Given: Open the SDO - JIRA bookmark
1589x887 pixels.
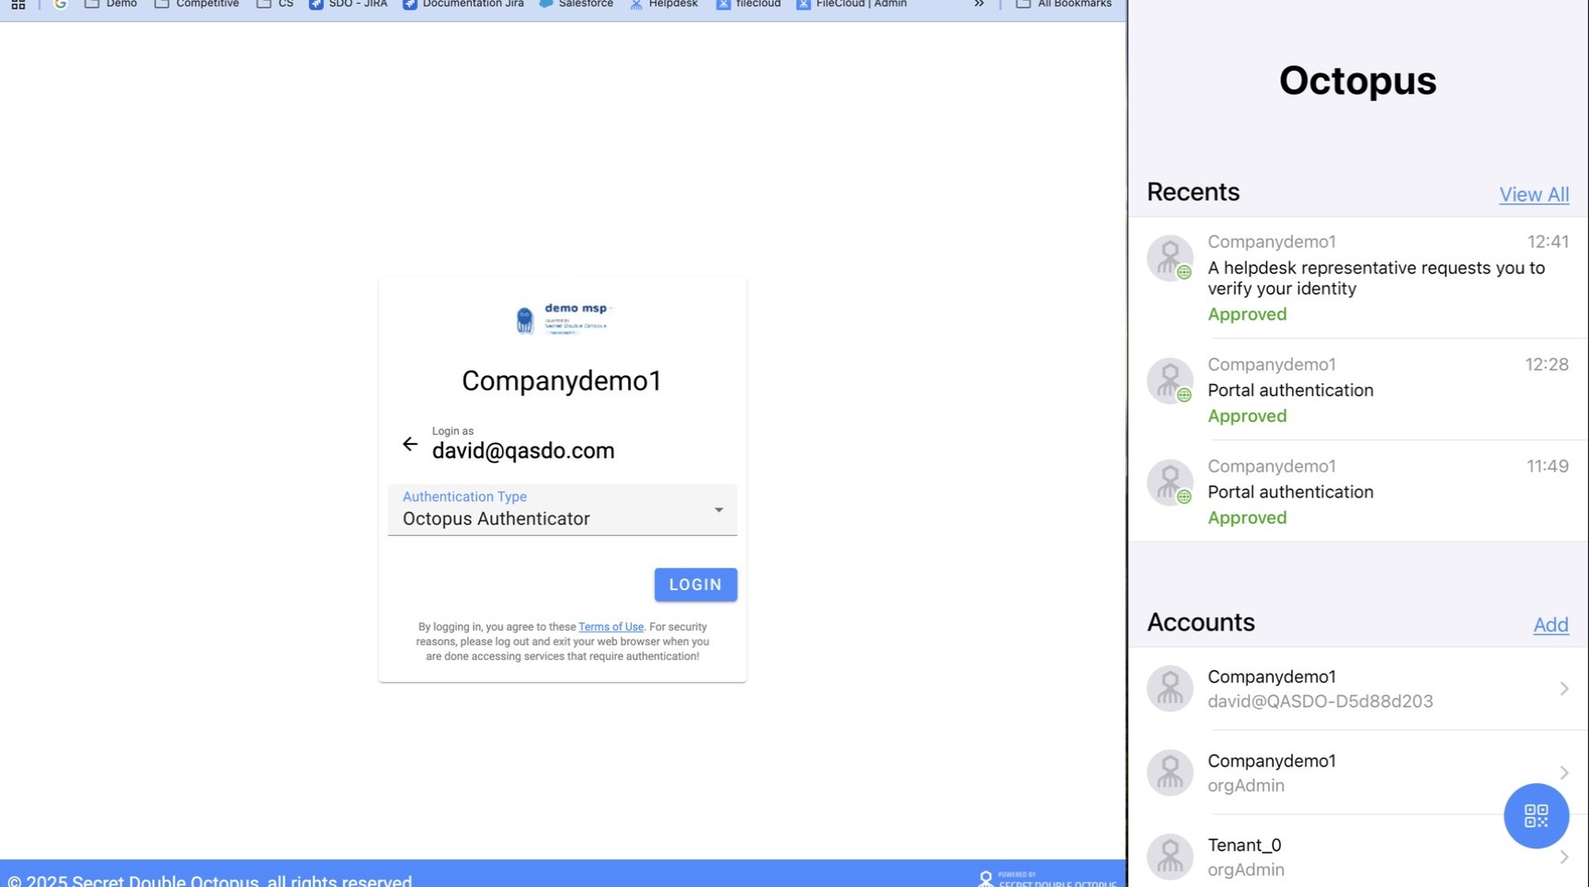Looking at the screenshot, I should (349, 5).
